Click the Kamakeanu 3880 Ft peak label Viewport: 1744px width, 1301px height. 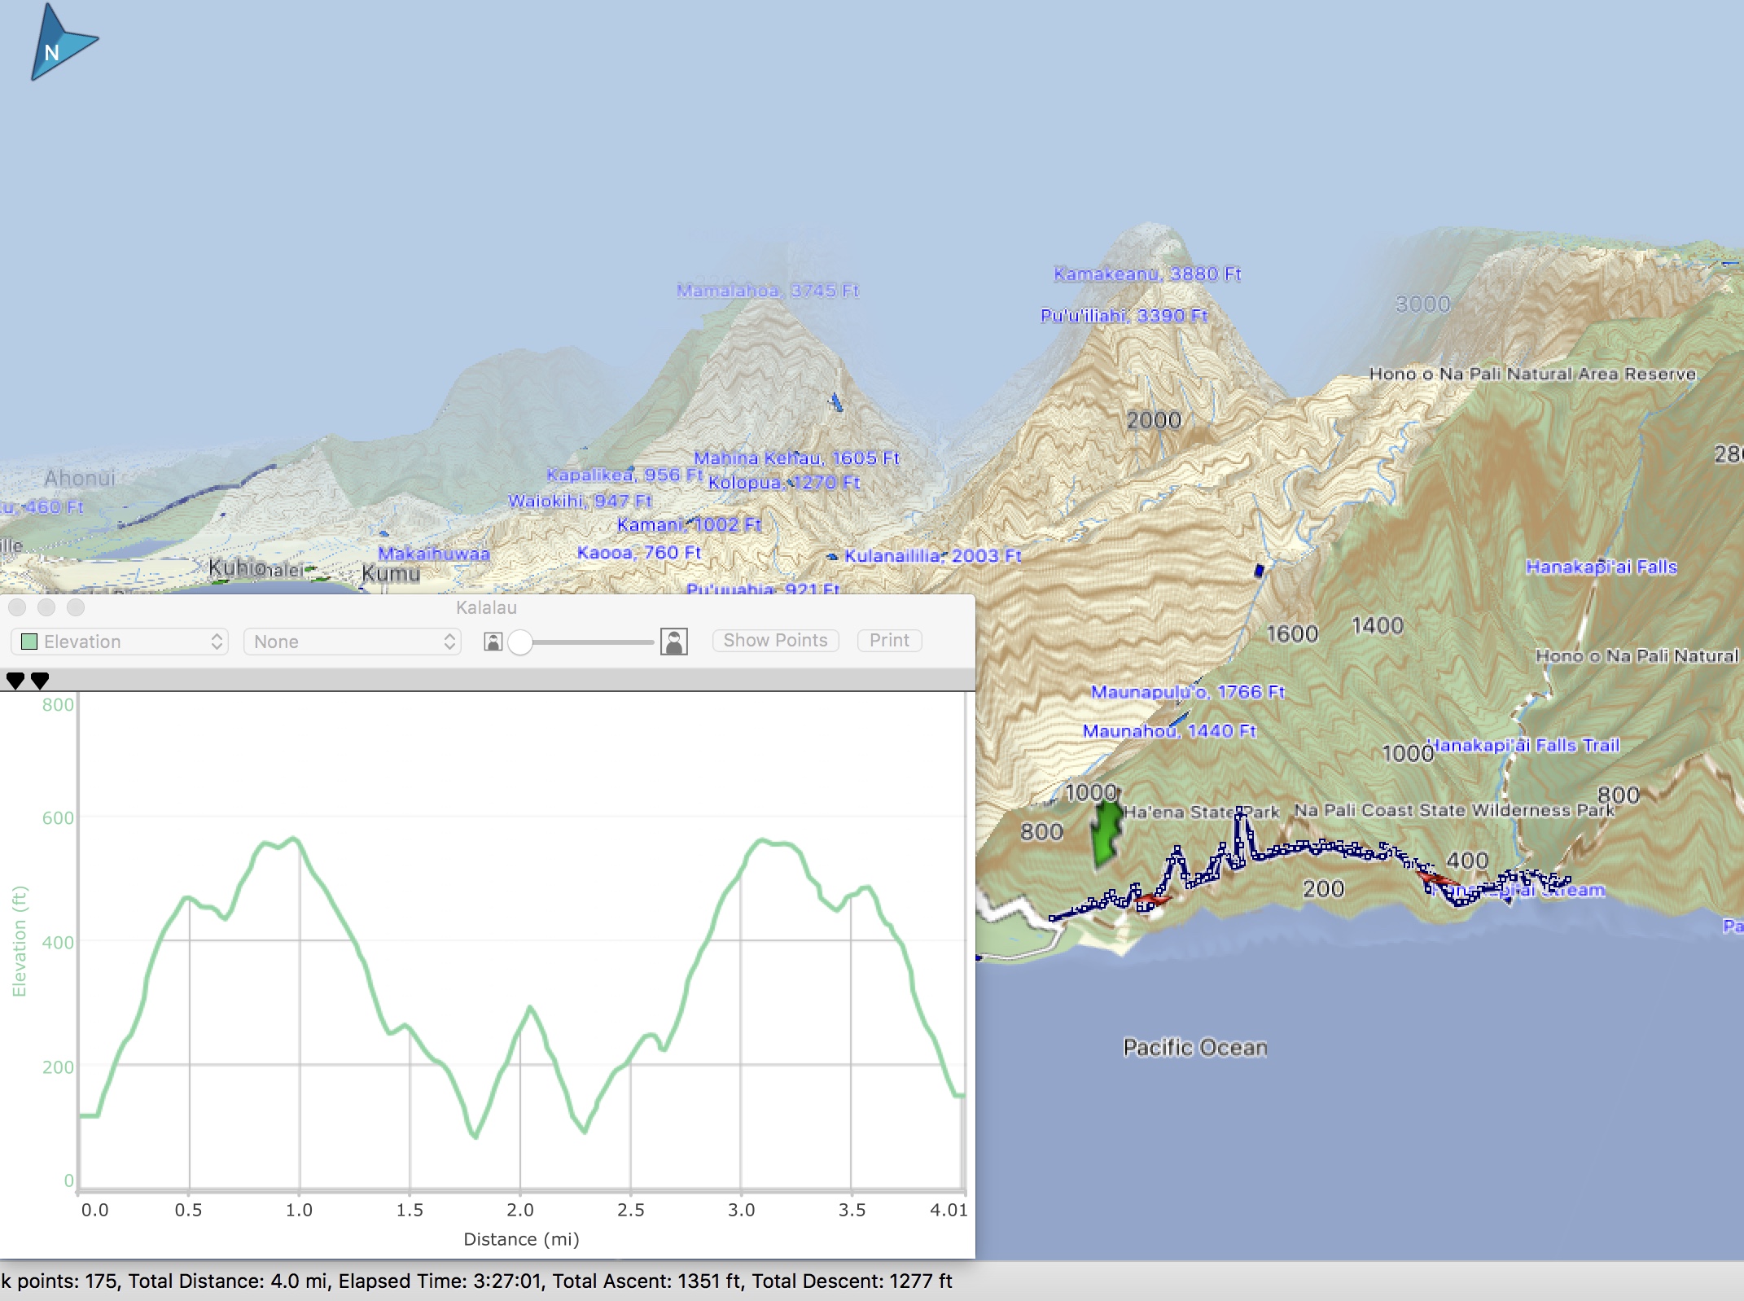tap(1146, 274)
